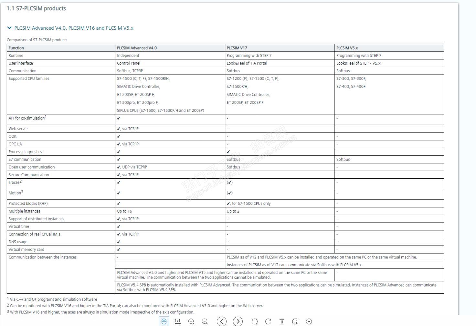The height and width of the screenshot is (326, 476).
Task: Click the "S7-300, S7-300F," text
Action: pyautogui.click(x=351, y=79)
